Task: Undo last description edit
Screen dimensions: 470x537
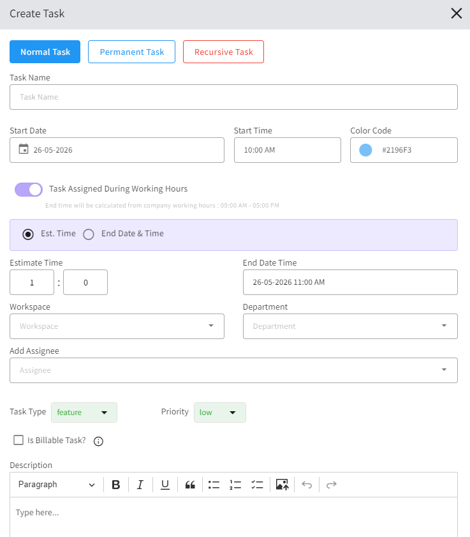Action: [307, 485]
